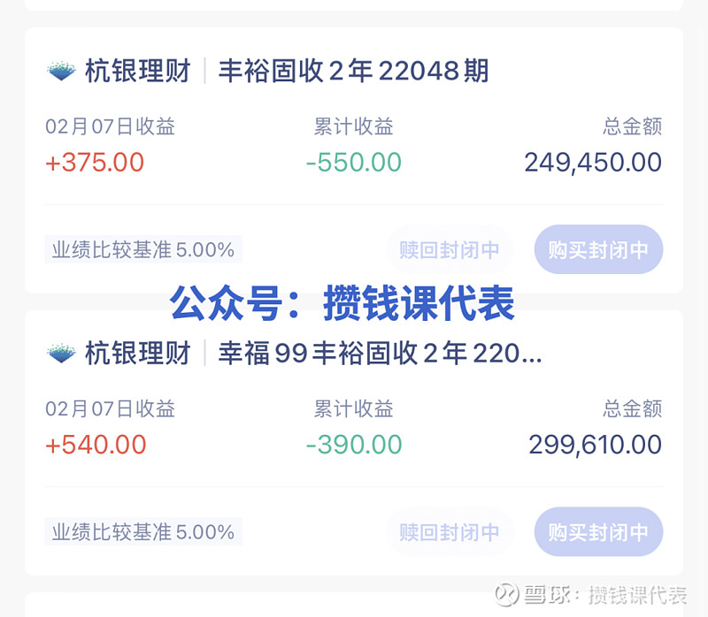Click the 杭银理财 logo on the 幸福99 card
This screenshot has width=708, height=617.
click(x=62, y=354)
